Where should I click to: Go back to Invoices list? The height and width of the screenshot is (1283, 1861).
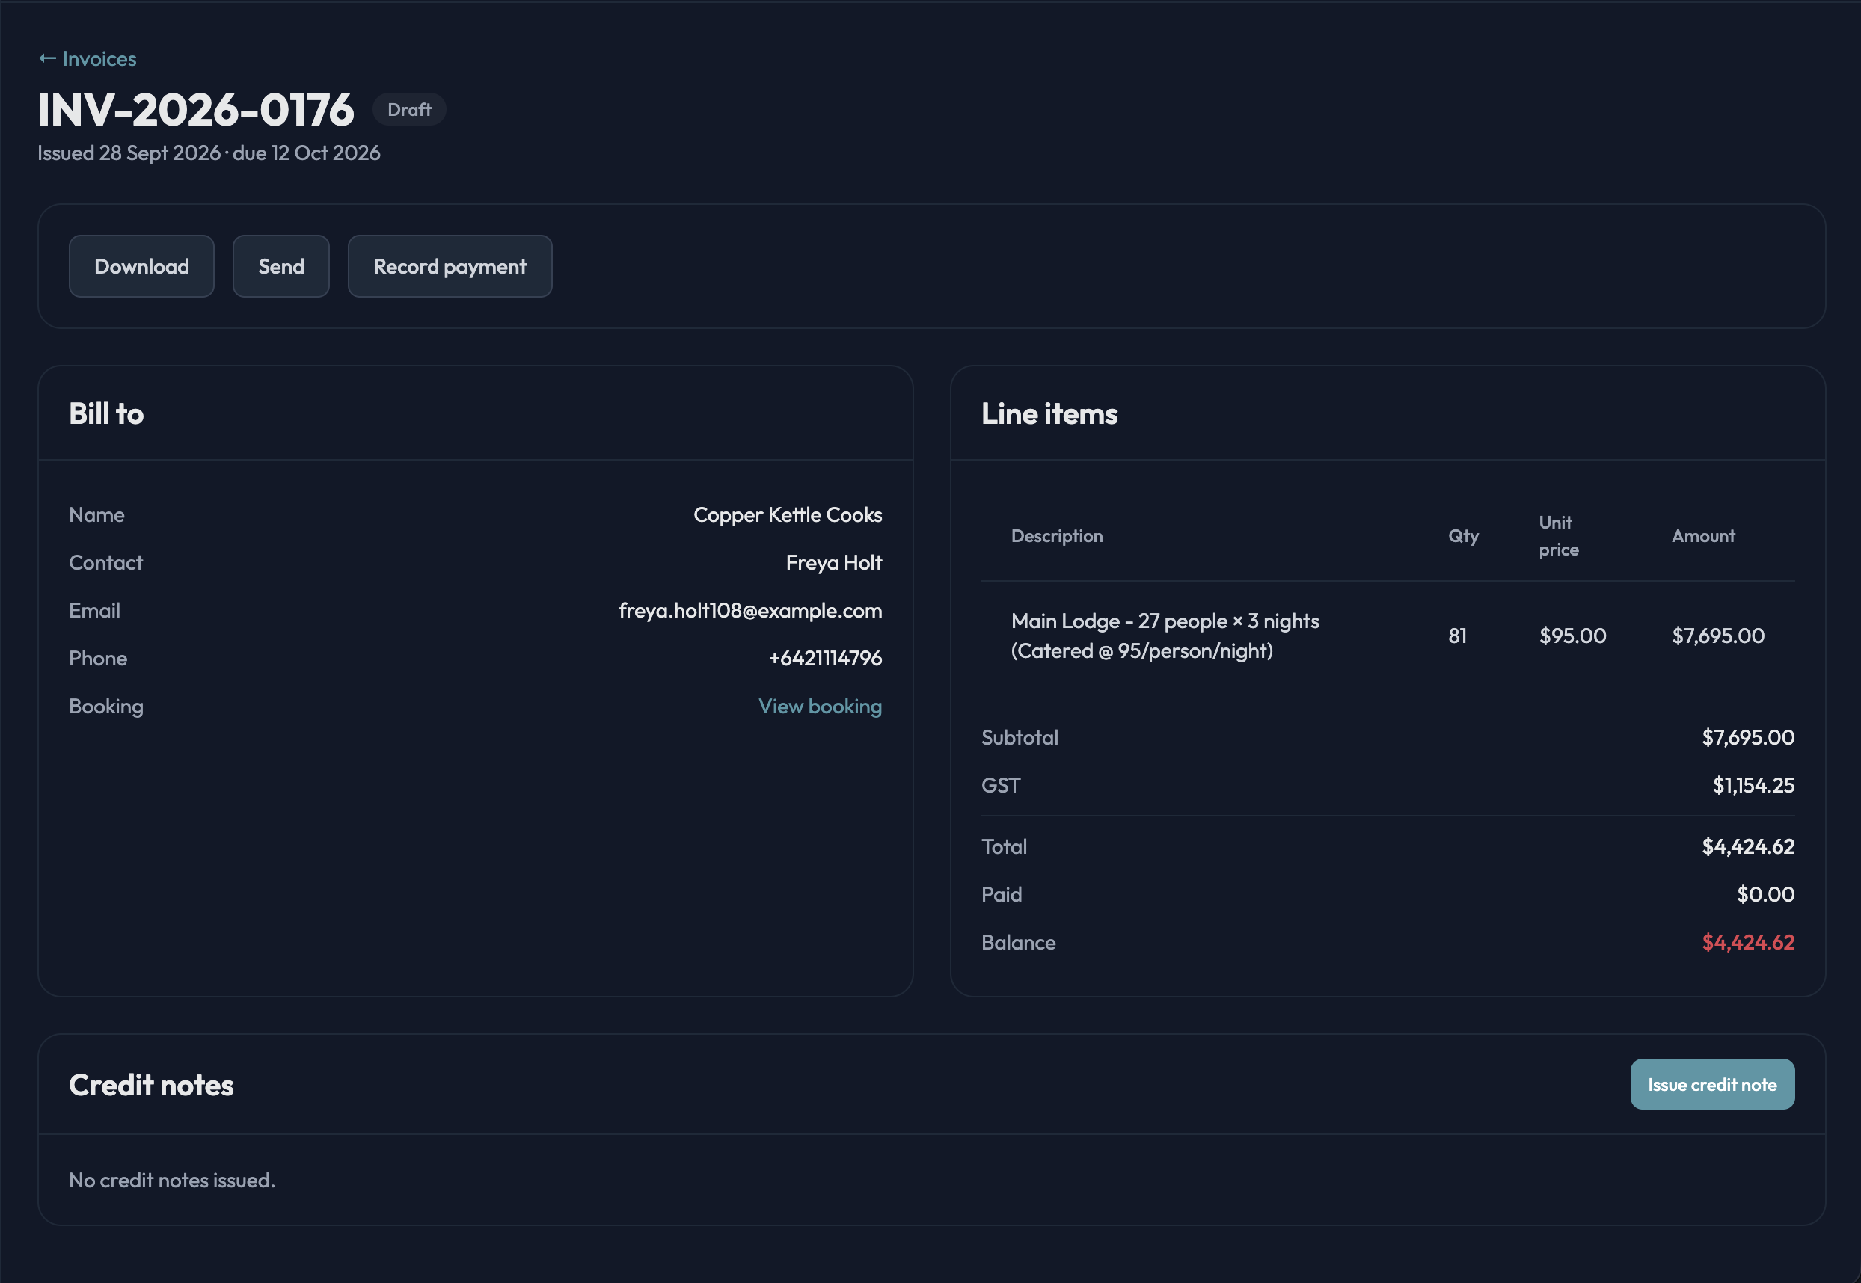tap(88, 58)
